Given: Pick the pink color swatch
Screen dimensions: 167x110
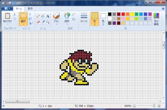Looking at the screenshot, I should [123, 19].
